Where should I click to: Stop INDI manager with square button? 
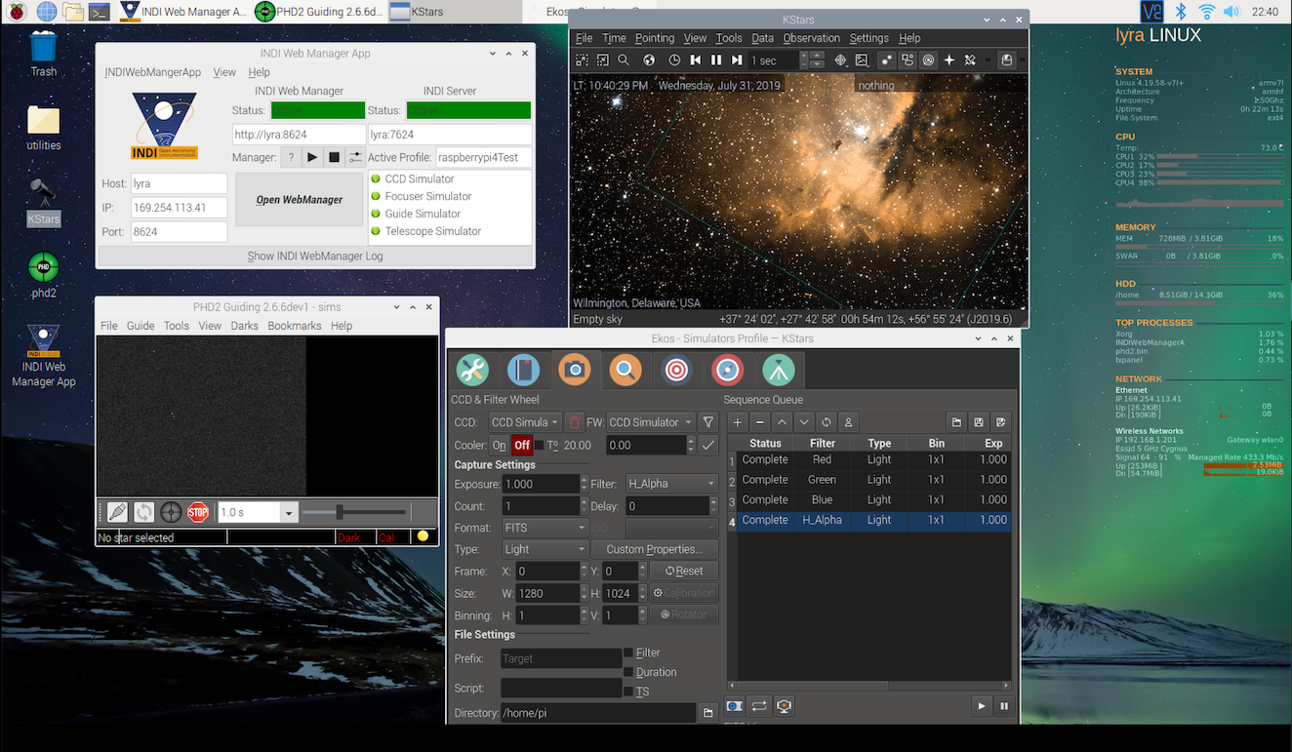point(334,157)
